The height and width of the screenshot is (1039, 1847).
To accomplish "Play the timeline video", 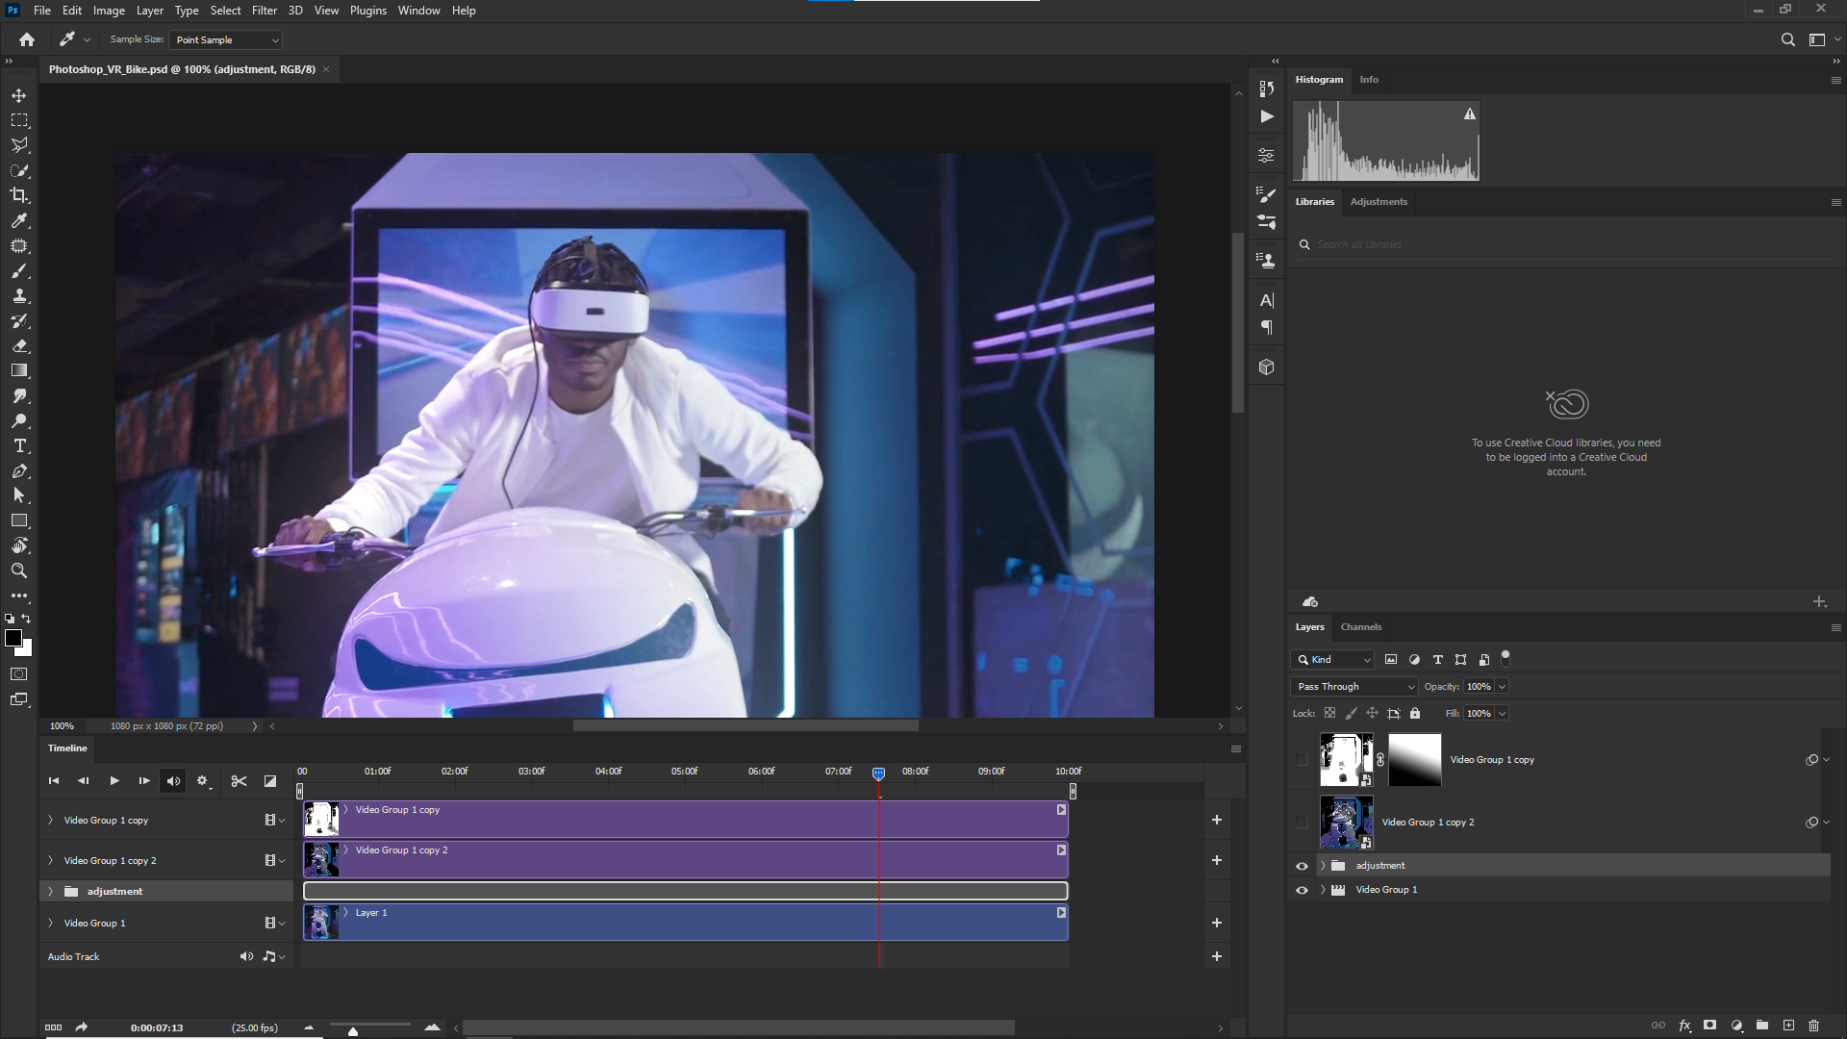I will pos(114,781).
